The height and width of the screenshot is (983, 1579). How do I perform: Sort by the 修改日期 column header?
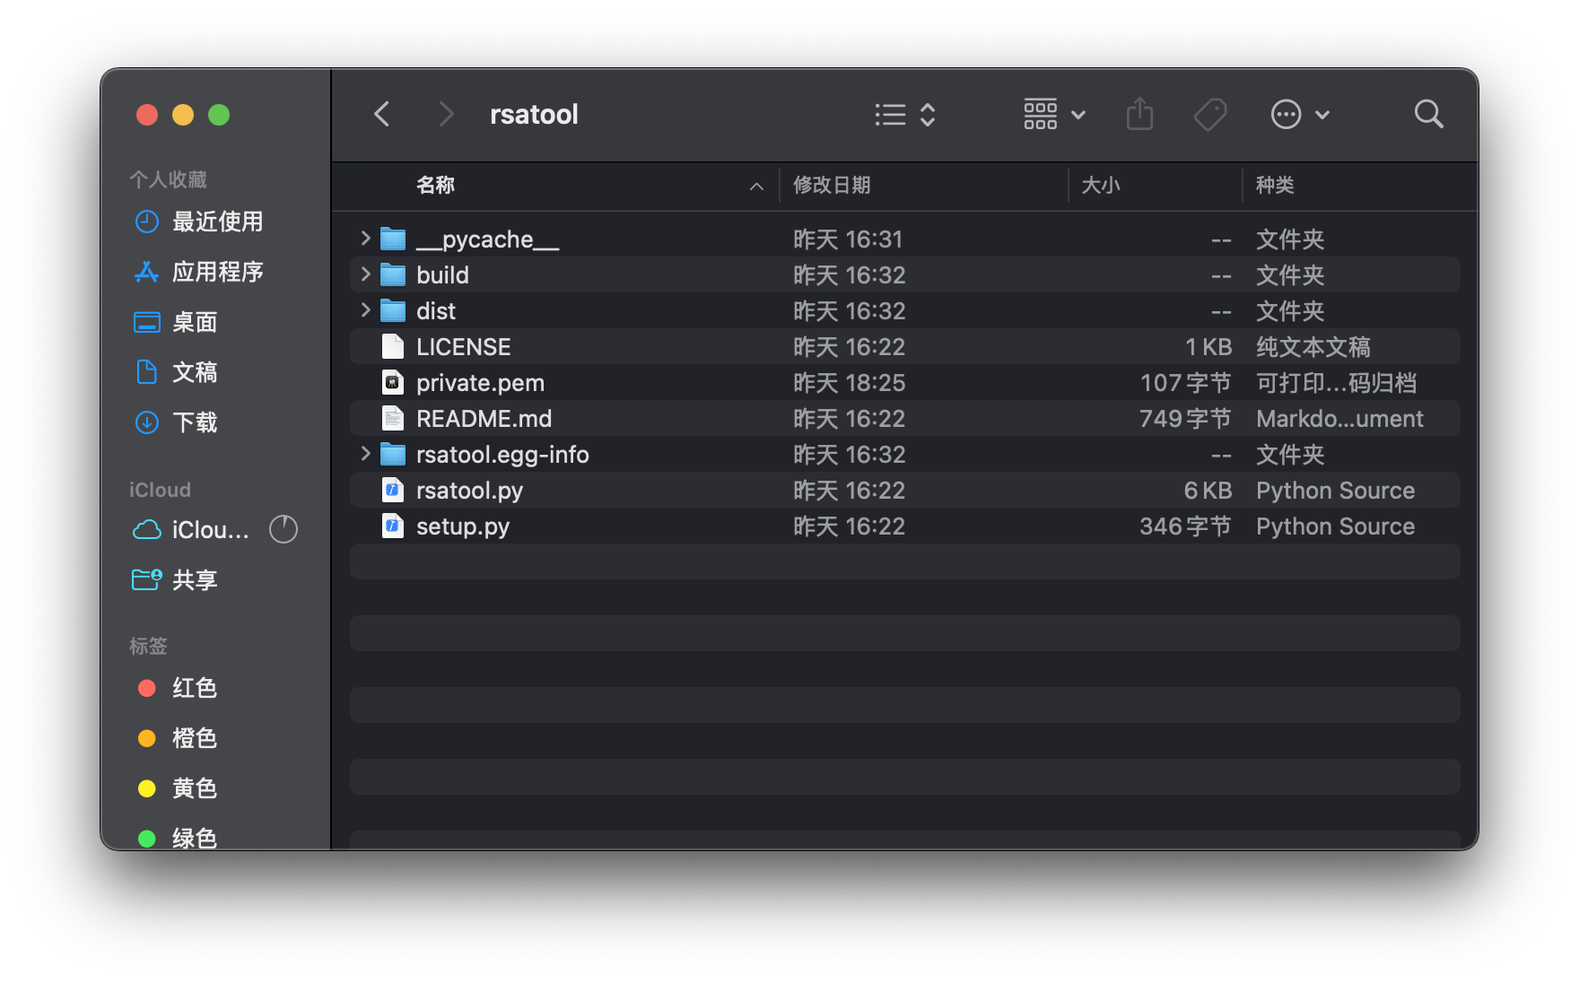832,185
